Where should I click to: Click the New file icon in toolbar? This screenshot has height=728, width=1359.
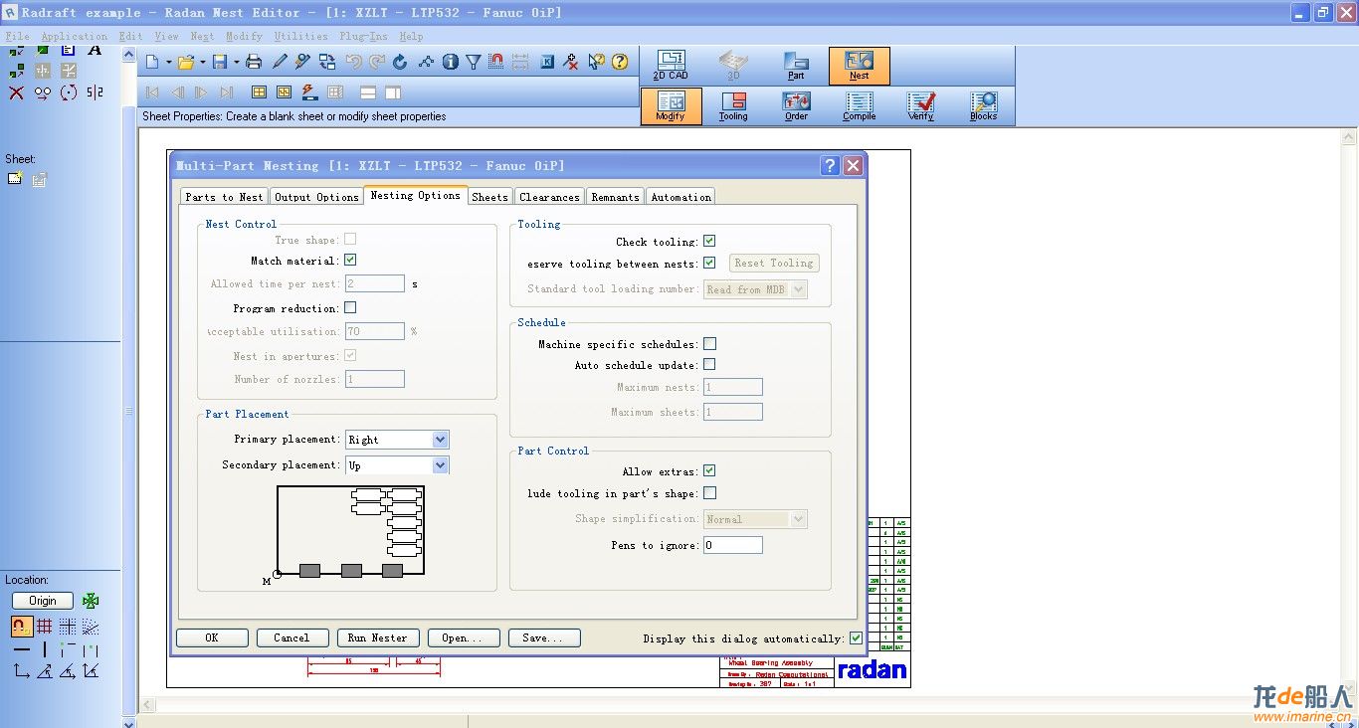pos(153,62)
